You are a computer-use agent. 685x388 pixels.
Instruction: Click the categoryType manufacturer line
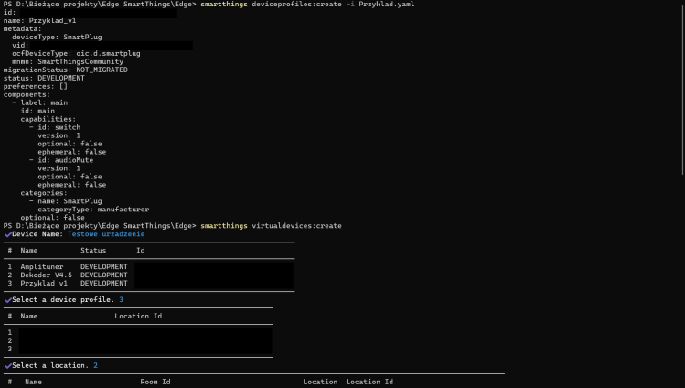93,210
